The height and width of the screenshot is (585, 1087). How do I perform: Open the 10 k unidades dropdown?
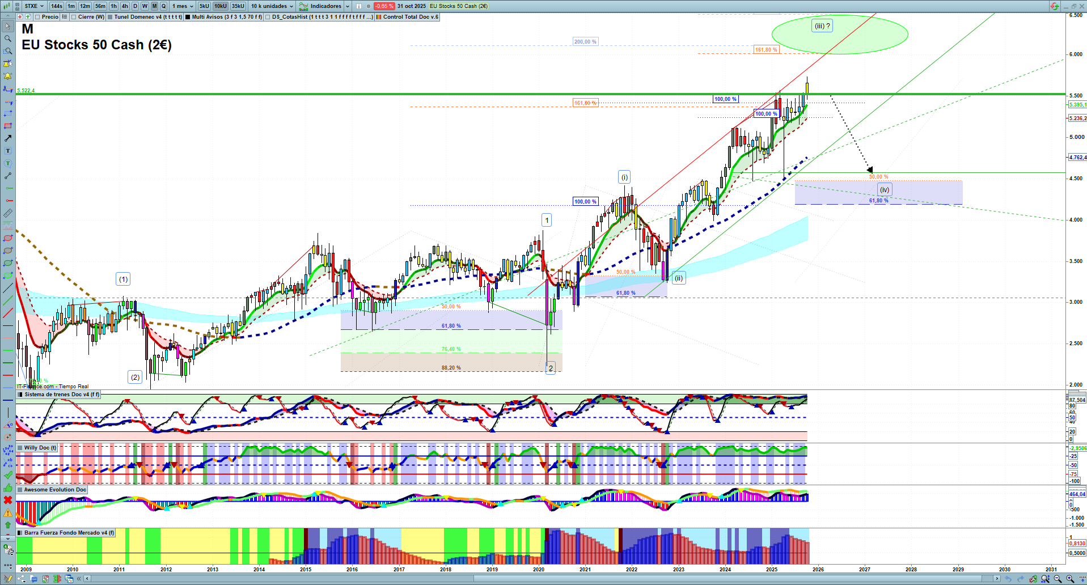(x=272, y=6)
